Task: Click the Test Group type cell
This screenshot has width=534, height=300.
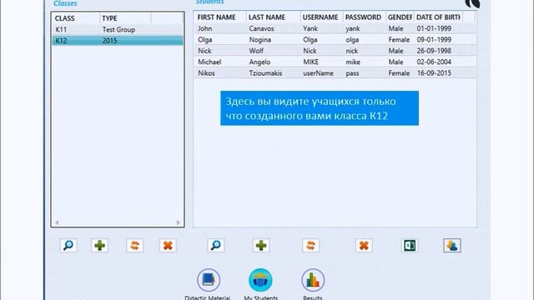Action: tap(118, 30)
